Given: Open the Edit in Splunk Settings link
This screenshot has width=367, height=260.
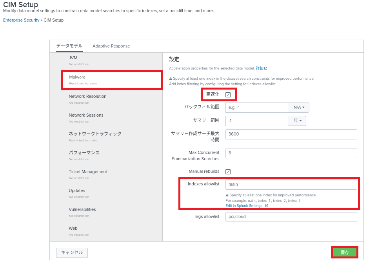Looking at the screenshot, I should [244, 206].
